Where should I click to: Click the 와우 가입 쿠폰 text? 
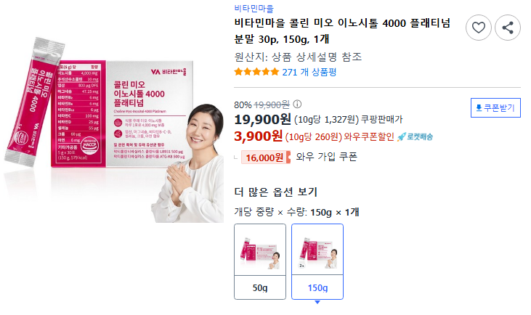326,156
